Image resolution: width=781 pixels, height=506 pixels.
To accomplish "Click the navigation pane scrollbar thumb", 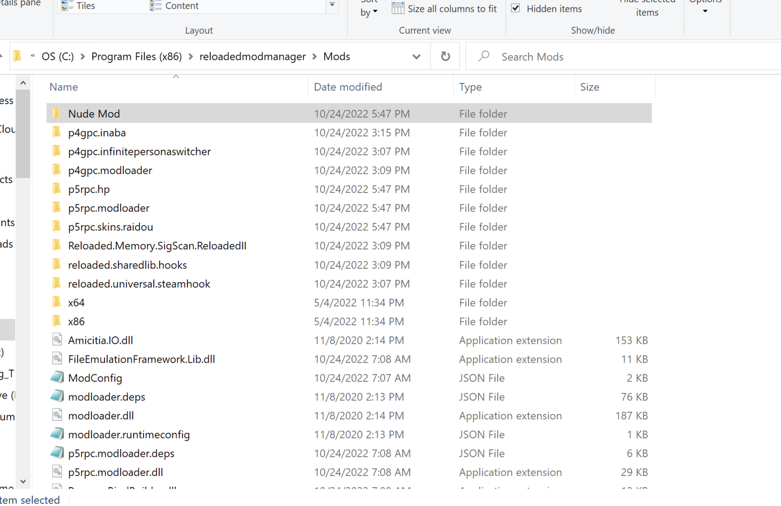I will (23, 134).
